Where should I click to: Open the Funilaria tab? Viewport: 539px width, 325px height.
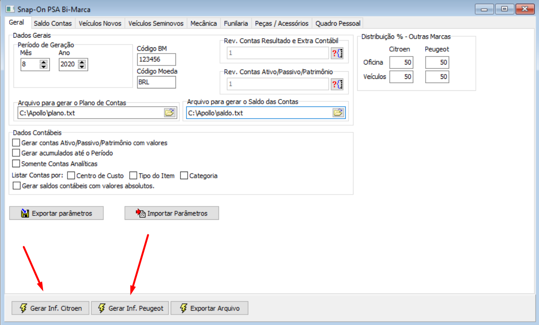(x=236, y=23)
